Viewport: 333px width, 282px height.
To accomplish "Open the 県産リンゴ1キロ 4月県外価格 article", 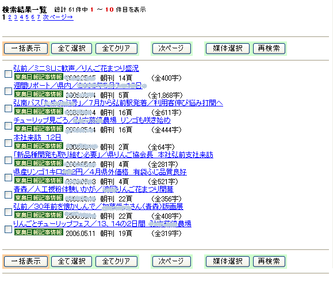I will click(100, 172).
